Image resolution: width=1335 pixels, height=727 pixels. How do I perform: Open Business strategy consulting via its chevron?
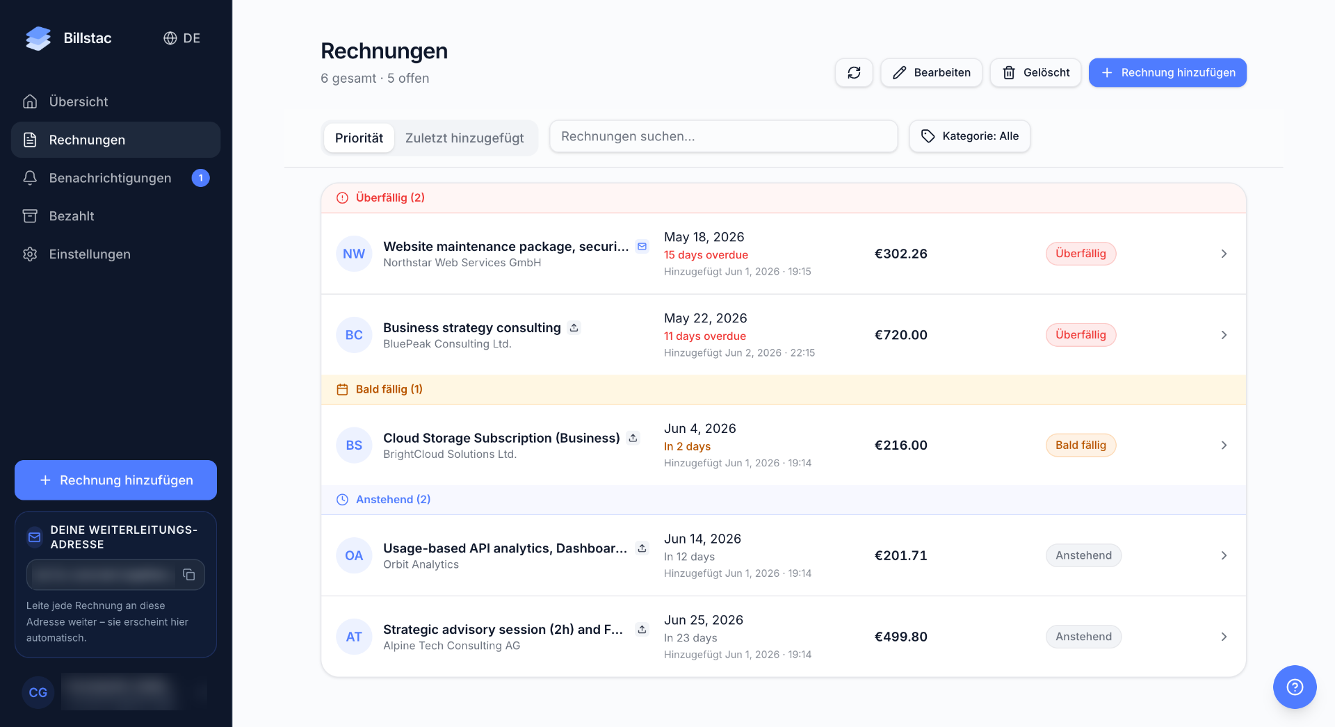click(1224, 335)
